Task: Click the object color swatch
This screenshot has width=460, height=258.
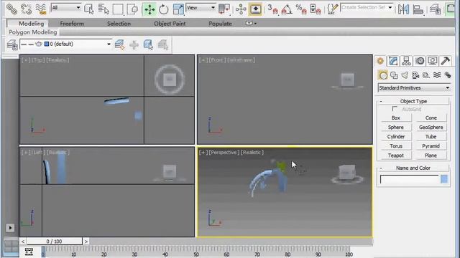Action: pos(444,179)
